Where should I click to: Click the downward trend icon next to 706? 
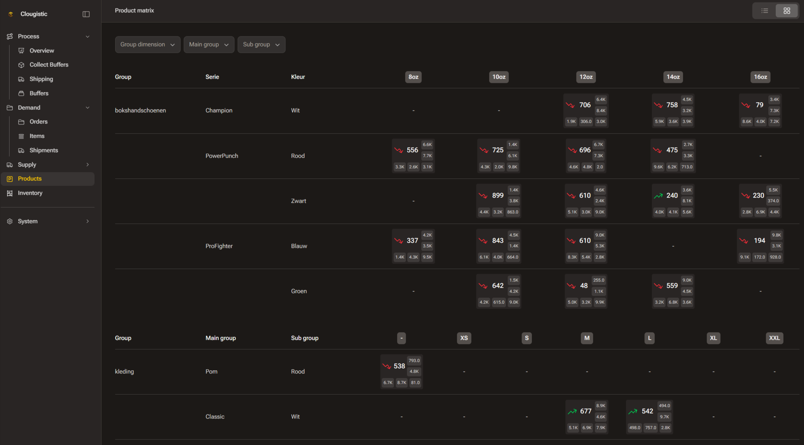(570, 105)
